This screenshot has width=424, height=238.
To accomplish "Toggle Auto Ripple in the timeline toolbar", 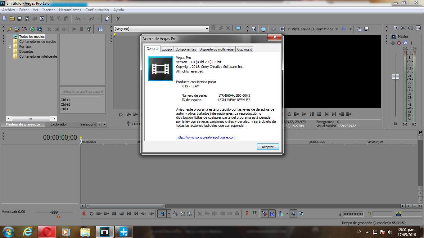I will (x=281, y=214).
